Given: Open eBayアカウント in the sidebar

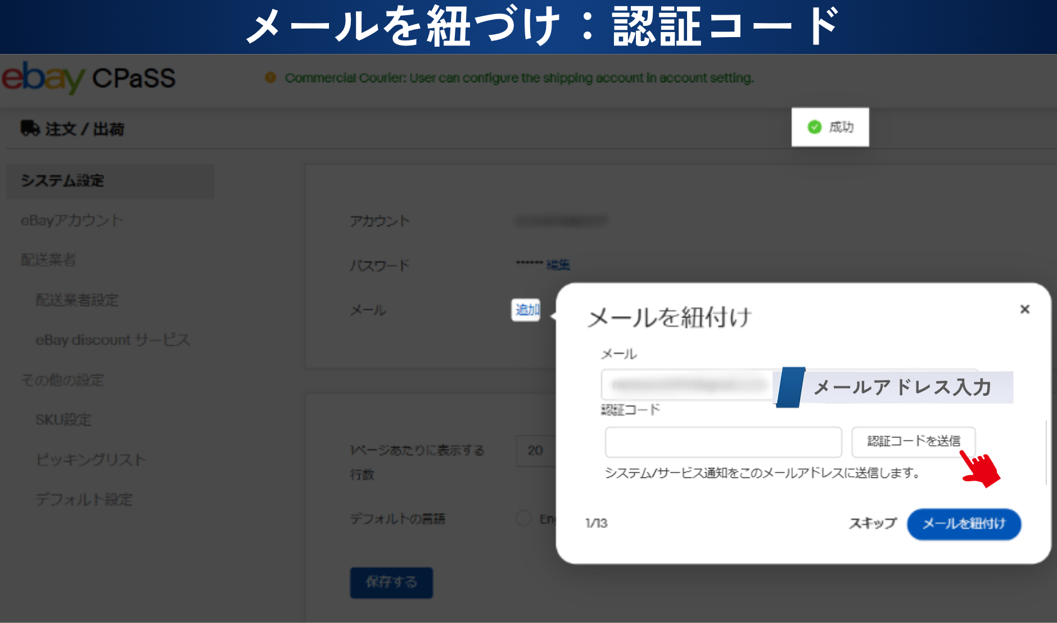Looking at the screenshot, I should [72, 220].
